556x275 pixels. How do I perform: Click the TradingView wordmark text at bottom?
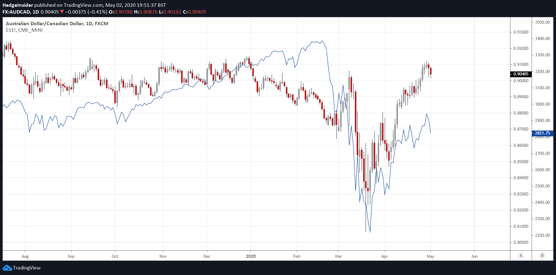pos(27,268)
